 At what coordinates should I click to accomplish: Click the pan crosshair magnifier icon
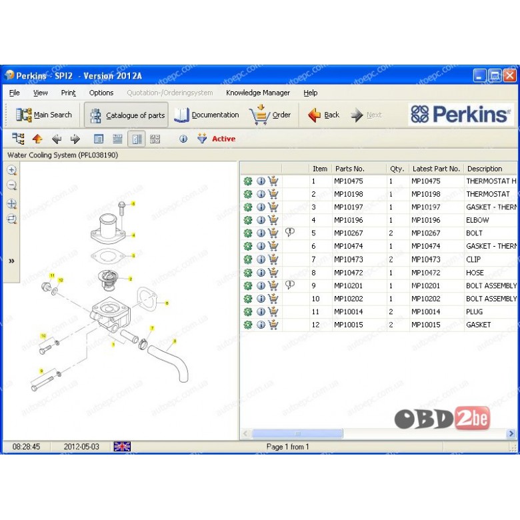click(11, 203)
